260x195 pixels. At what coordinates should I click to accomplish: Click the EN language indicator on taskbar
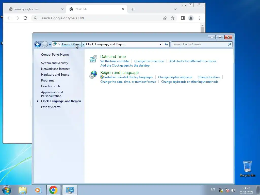tap(213, 189)
